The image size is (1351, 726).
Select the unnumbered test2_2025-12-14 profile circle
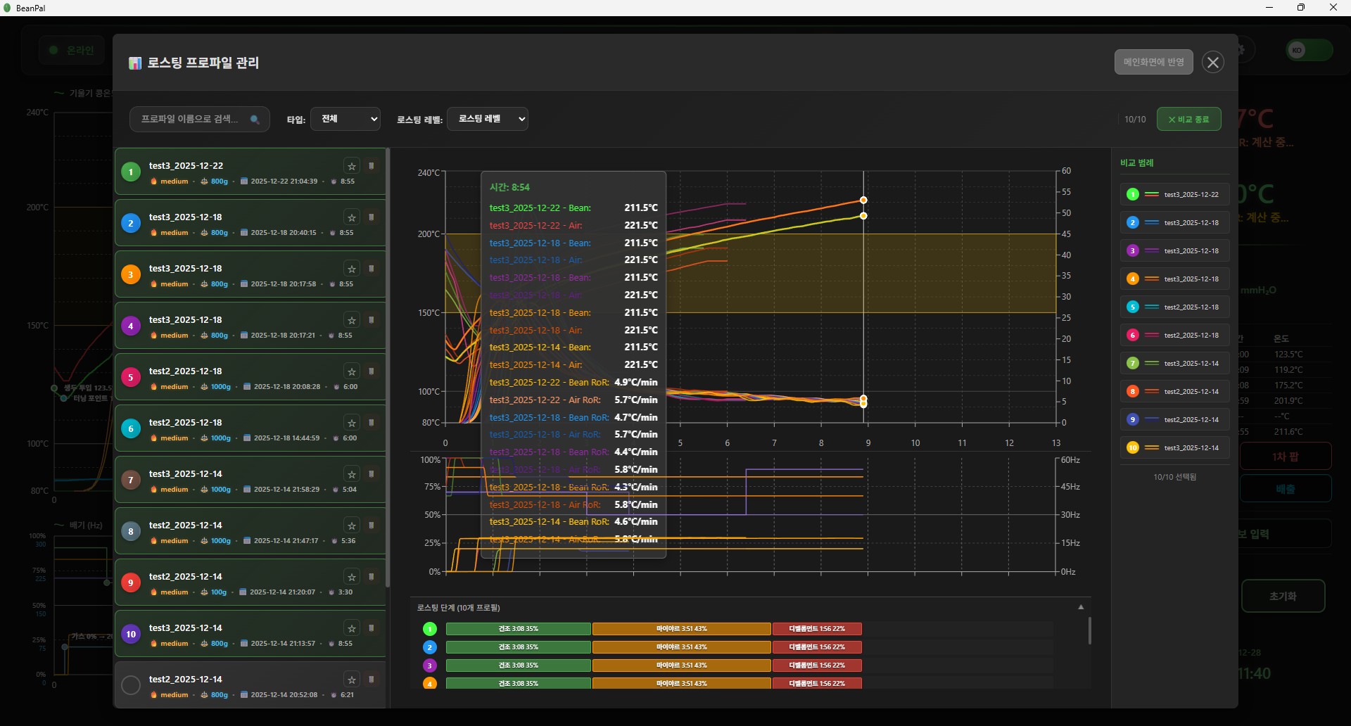coord(131,685)
